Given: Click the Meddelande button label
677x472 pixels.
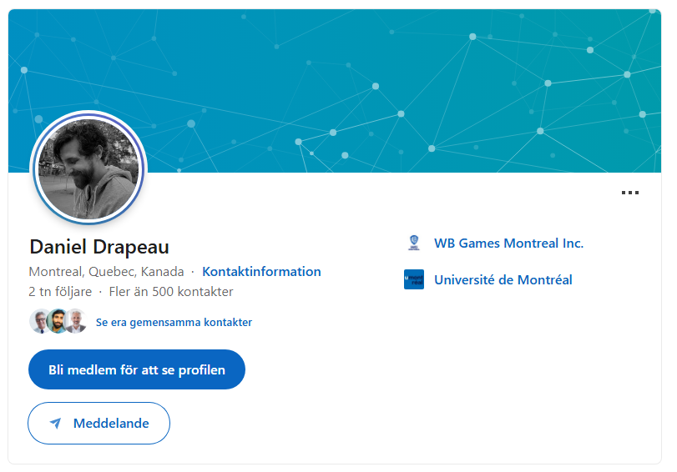Looking at the screenshot, I should coord(111,424).
